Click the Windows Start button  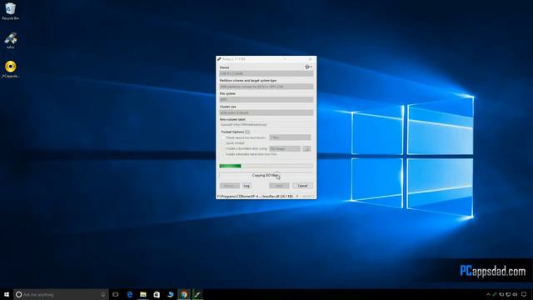[7, 294]
